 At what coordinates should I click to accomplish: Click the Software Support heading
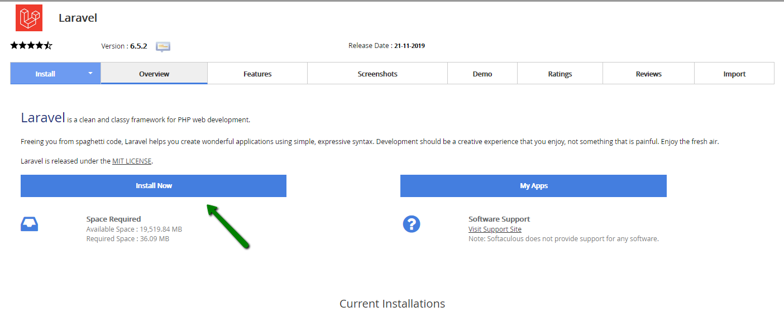coord(499,219)
